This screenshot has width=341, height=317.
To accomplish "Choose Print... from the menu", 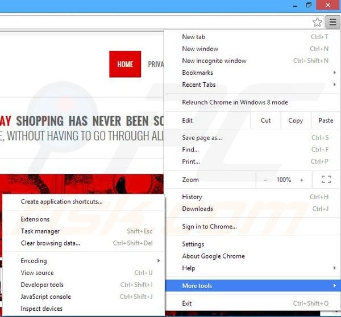I will pyautogui.click(x=252, y=162).
